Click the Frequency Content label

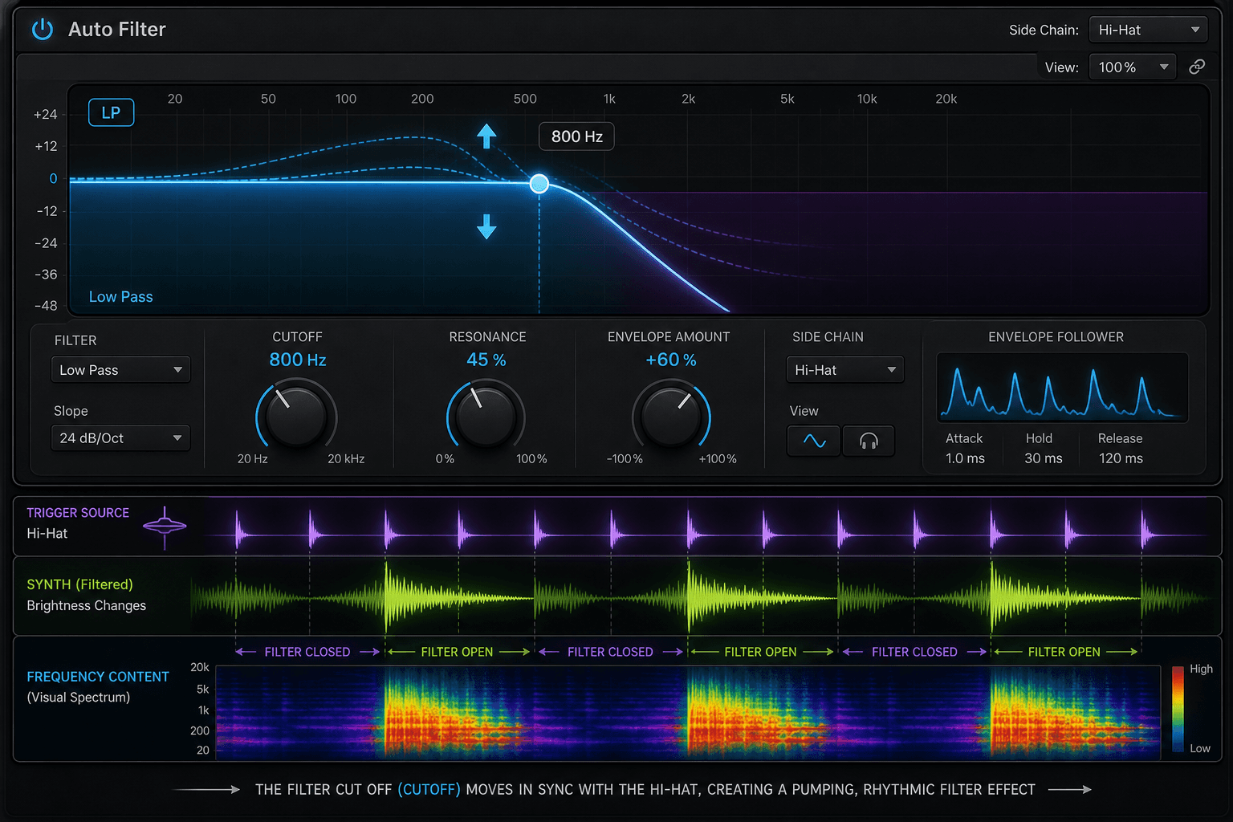[98, 677]
